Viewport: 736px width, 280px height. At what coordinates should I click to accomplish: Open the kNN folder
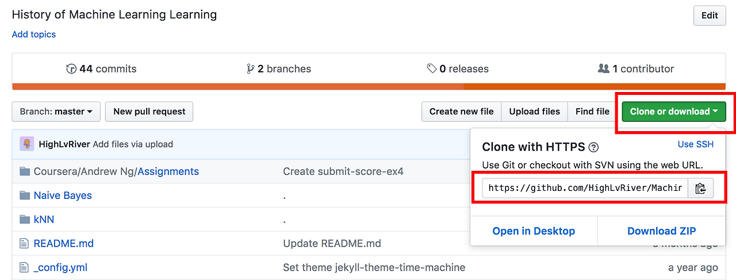44,220
